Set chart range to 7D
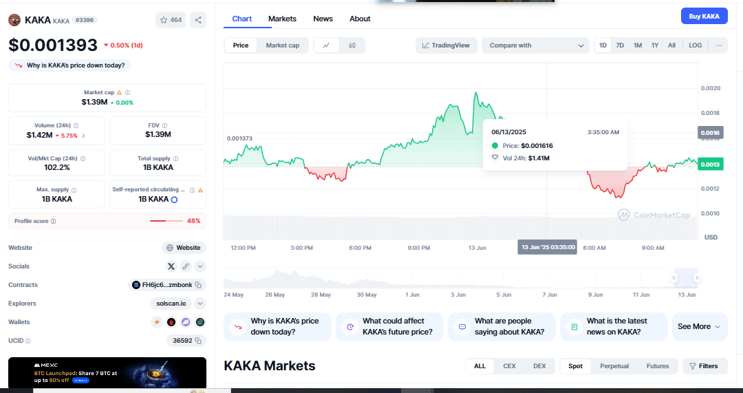Viewport: 743px width, 393px height. tap(620, 45)
